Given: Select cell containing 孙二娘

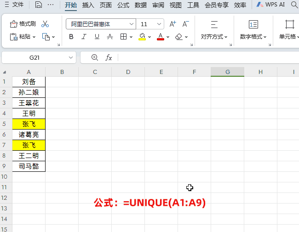Looking at the screenshot, I should [29, 92].
